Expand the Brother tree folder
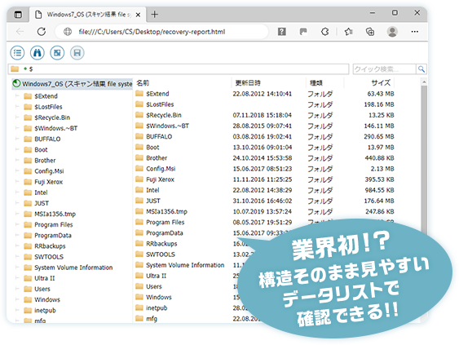This screenshot has width=459, height=345. coord(17,160)
